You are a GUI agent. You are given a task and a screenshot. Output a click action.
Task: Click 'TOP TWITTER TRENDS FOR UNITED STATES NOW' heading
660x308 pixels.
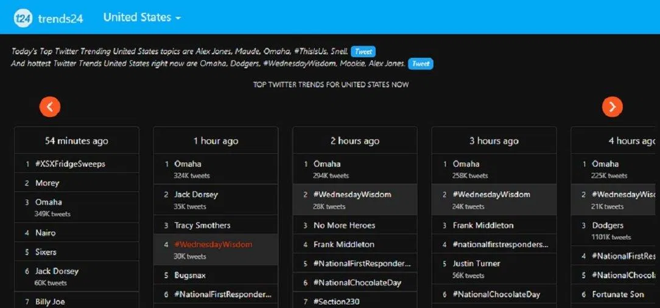(331, 85)
